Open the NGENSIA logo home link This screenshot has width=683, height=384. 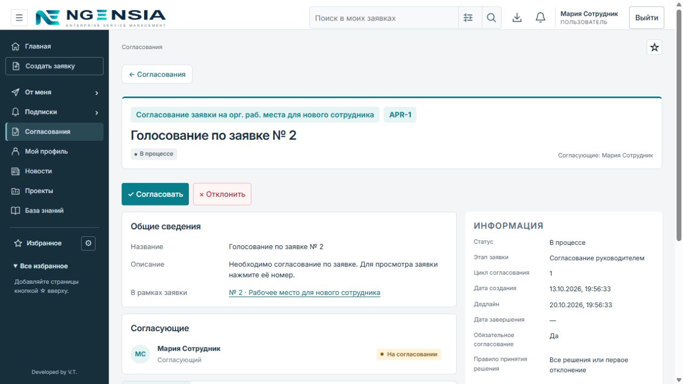click(x=101, y=18)
